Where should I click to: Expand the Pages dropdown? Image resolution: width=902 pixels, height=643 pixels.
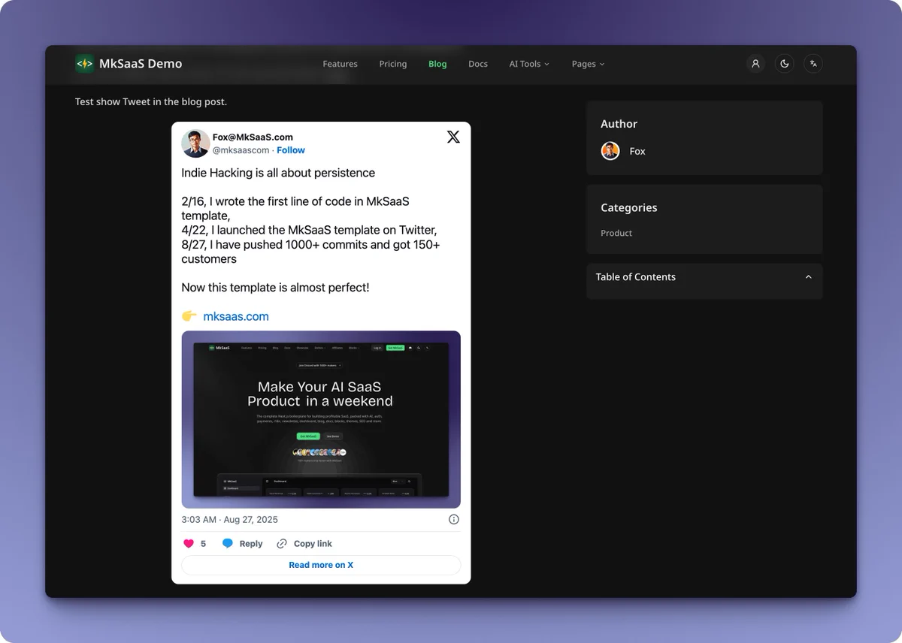[588, 64]
